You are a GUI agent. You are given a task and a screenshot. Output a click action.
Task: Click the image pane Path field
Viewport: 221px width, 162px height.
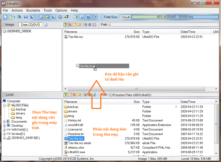coord(164,25)
